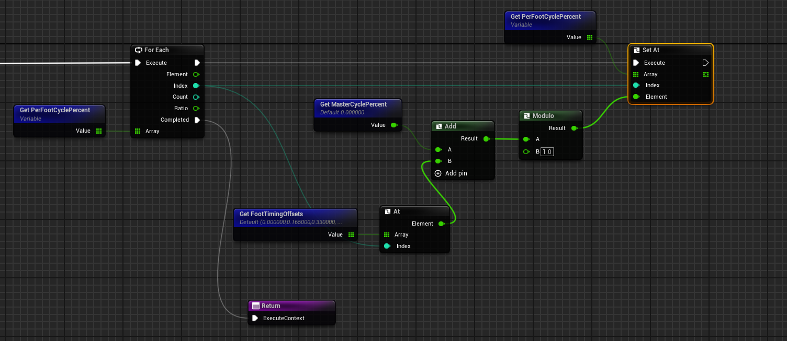Image resolution: width=787 pixels, height=341 pixels.
Task: Click the Set At node icon
Action: [x=637, y=50]
